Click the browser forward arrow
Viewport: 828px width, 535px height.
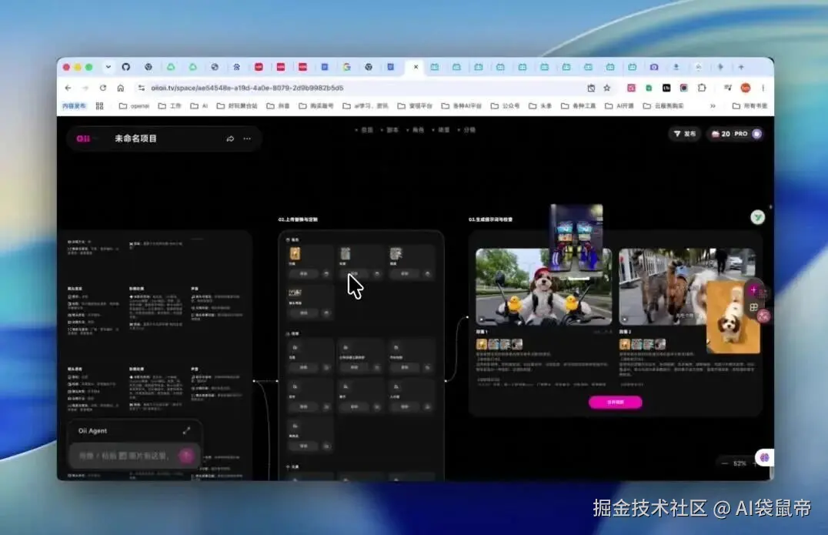85,88
